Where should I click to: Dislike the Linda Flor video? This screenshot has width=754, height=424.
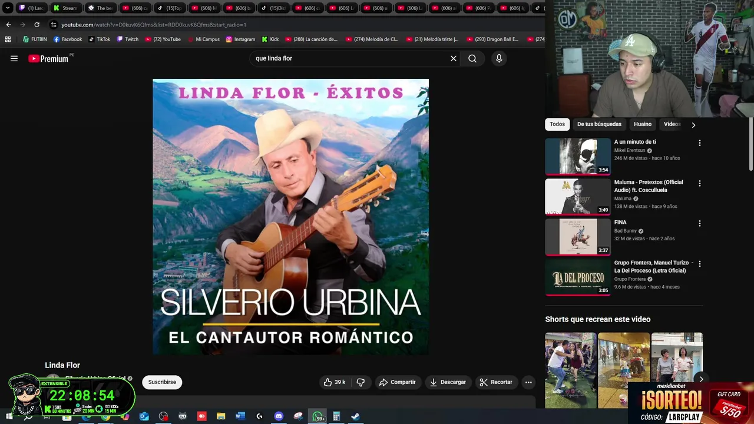click(x=361, y=382)
